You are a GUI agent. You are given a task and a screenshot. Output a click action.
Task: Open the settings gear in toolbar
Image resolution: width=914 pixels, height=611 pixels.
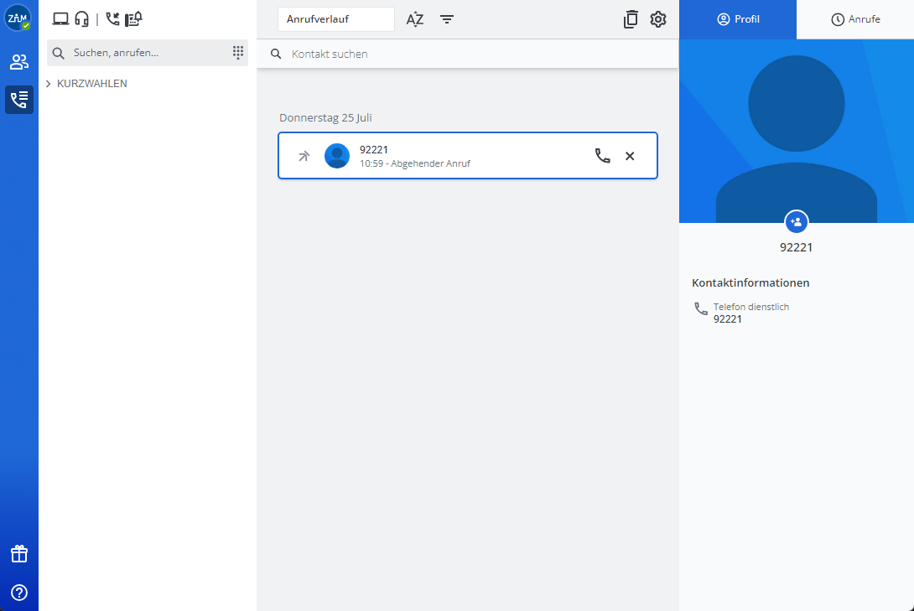(x=658, y=19)
